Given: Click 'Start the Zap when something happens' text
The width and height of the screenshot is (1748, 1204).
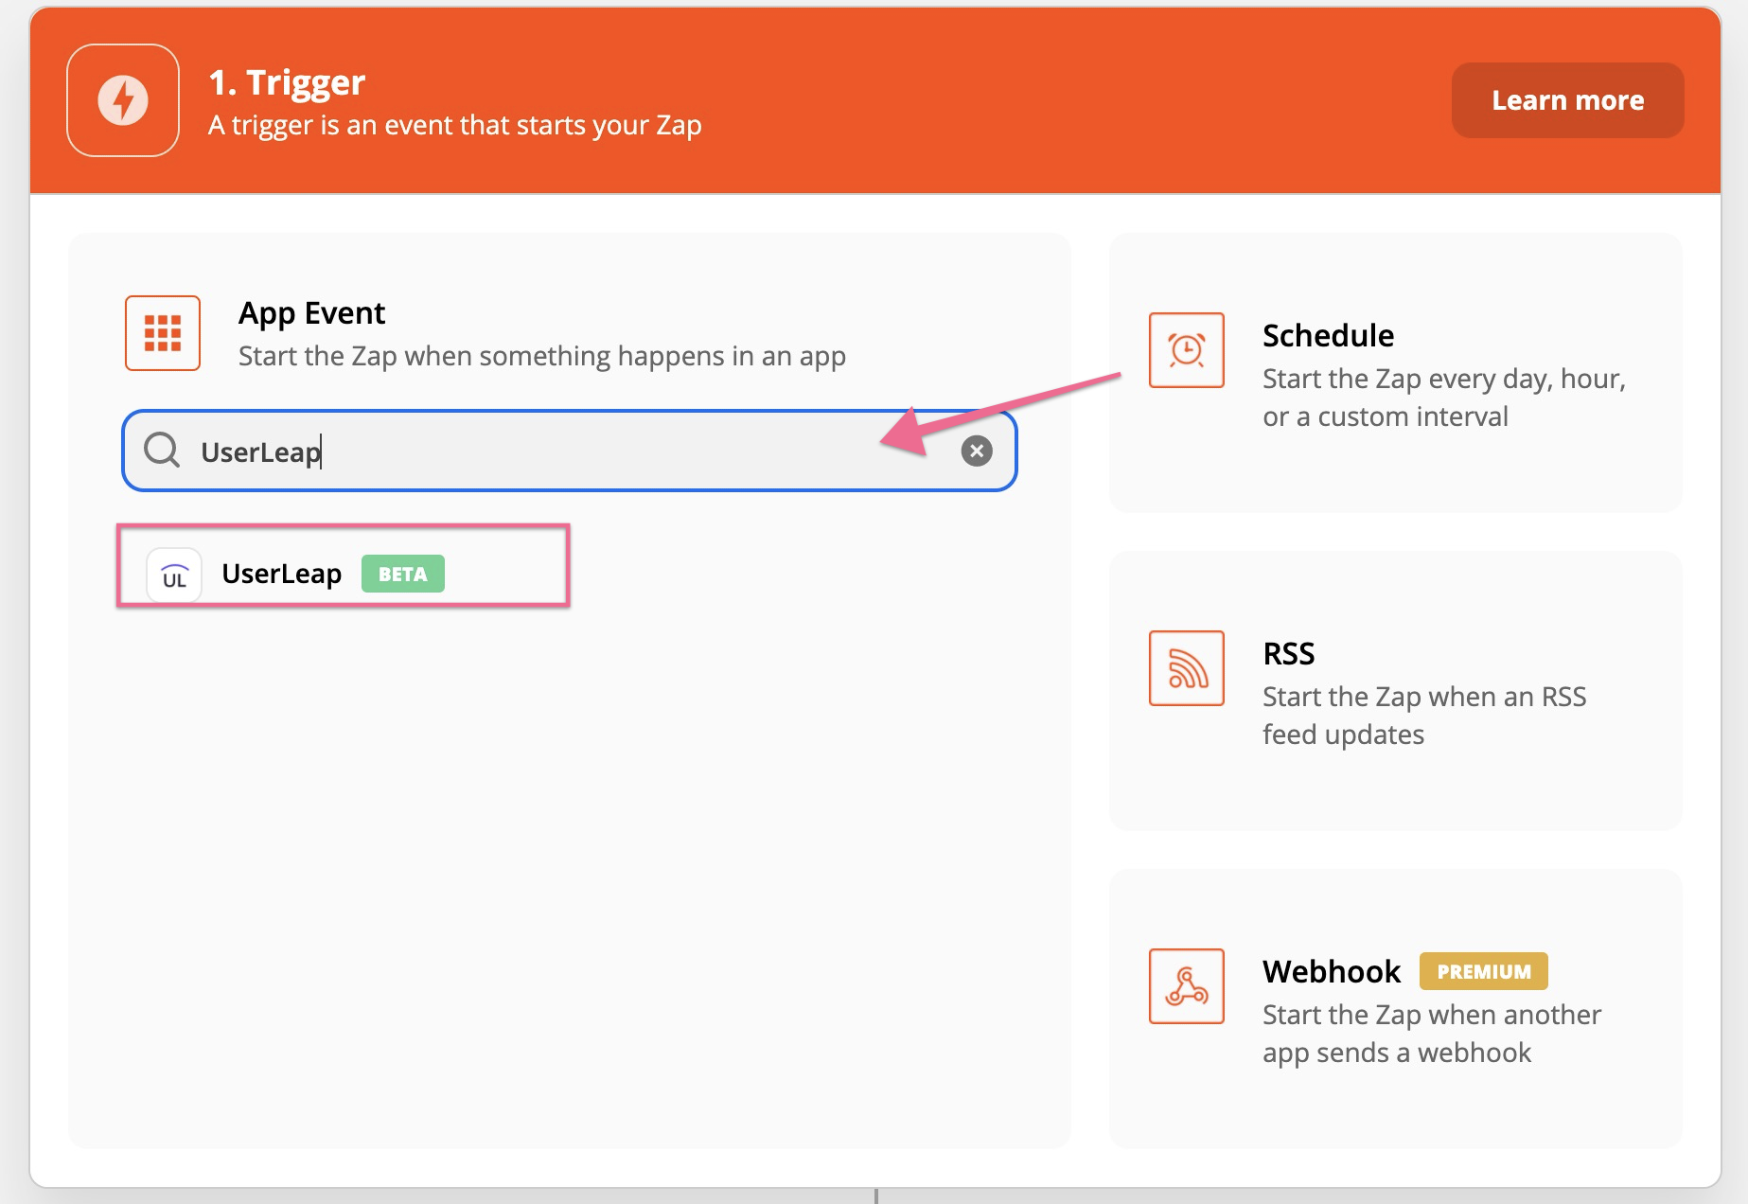Looking at the screenshot, I should point(542,356).
